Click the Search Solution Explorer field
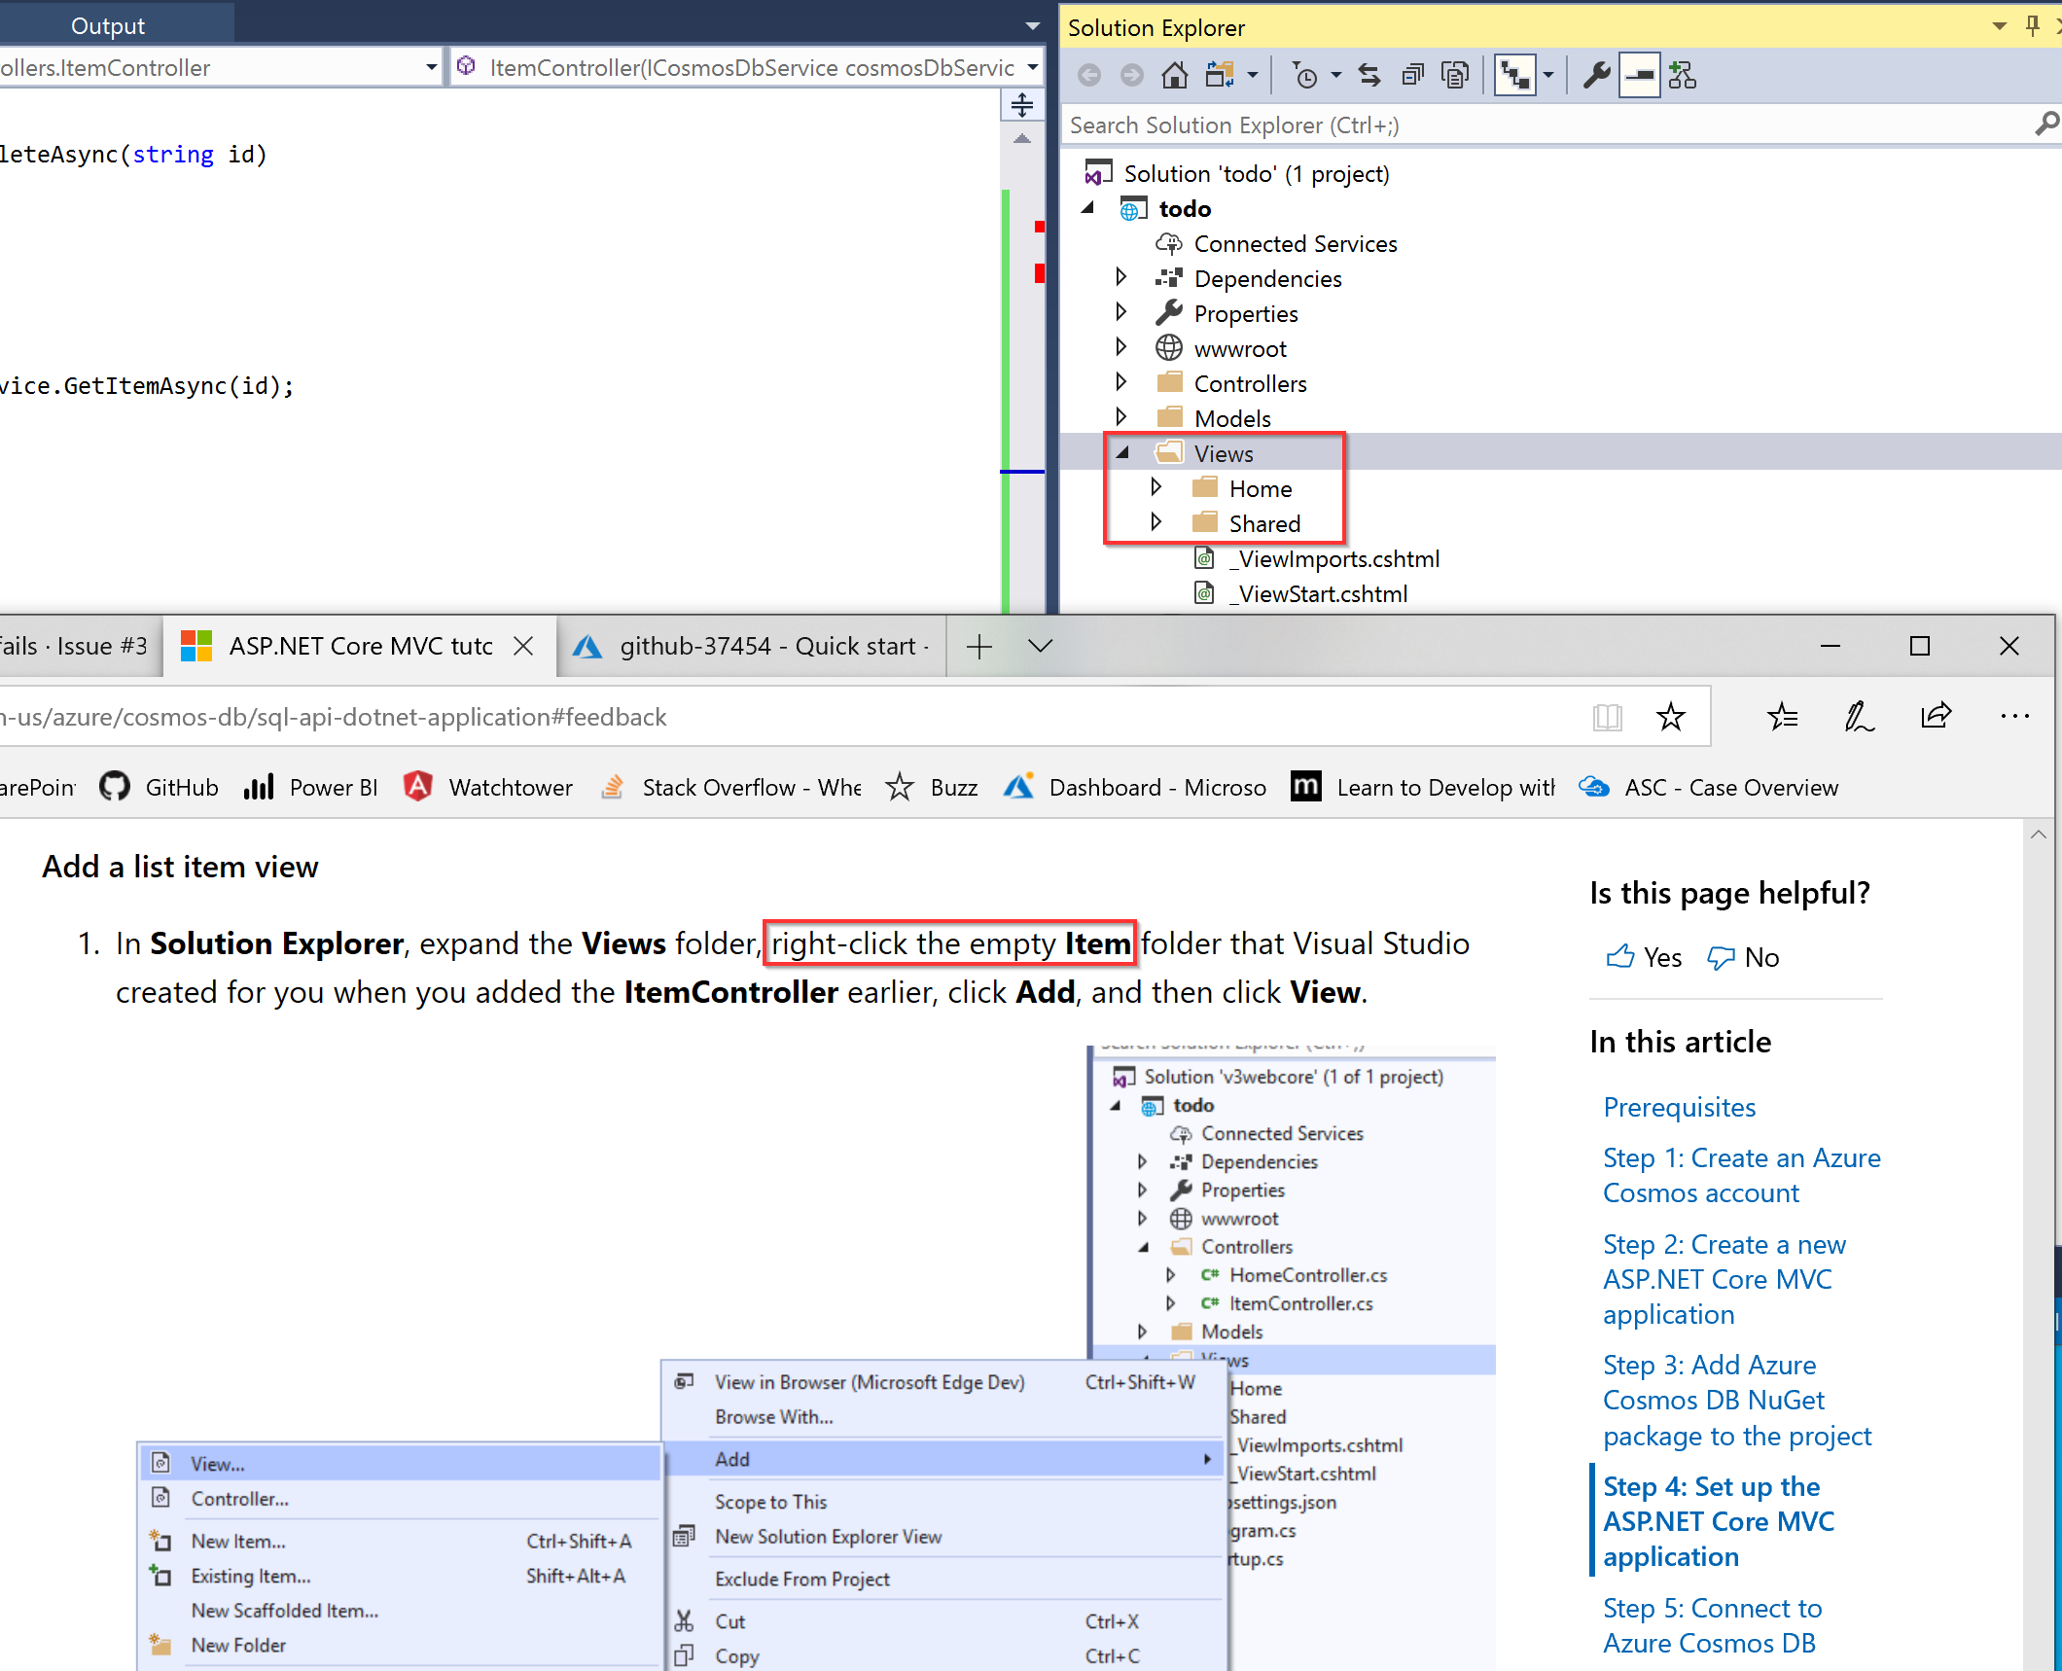Viewport: 2062px width, 1671px height. click(1537, 125)
